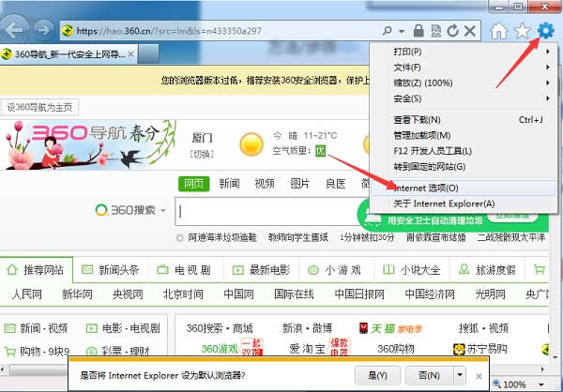The width and height of the screenshot is (563, 392).
Task: Click the browser Back arrow button
Action: click(x=14, y=30)
